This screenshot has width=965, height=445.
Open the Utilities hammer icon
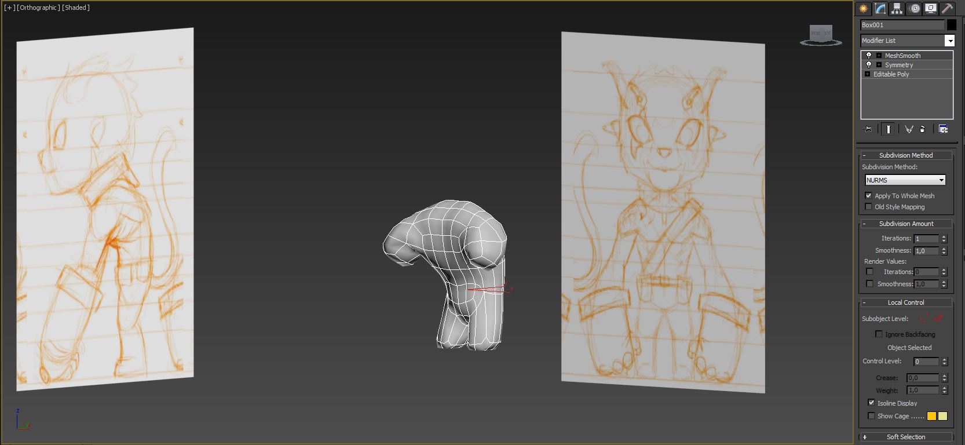click(947, 9)
